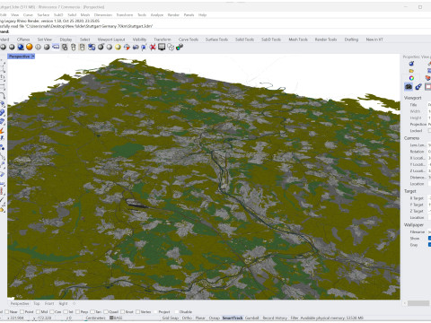
Task: Open the Panels menu
Action: click(189, 14)
